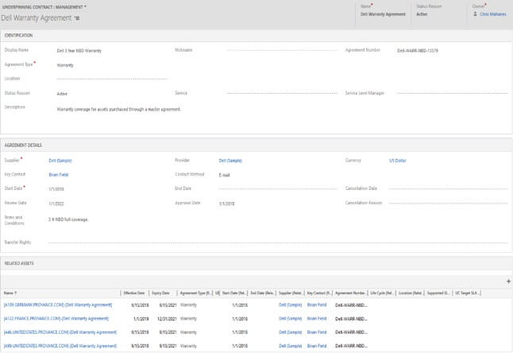
Task: Click the person icon next to Chris Mahanes
Action: 475,14
